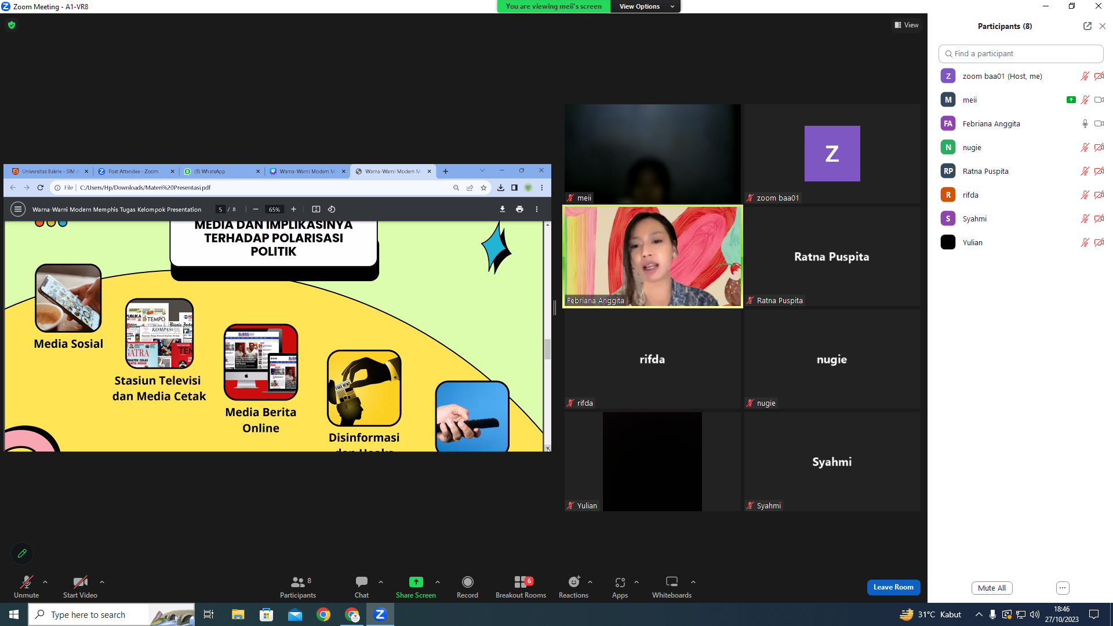Zoom in the PDF with plus button

click(x=293, y=209)
